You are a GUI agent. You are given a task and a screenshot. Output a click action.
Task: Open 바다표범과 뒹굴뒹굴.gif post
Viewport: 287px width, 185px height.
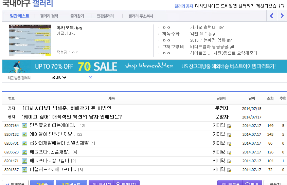(212, 47)
